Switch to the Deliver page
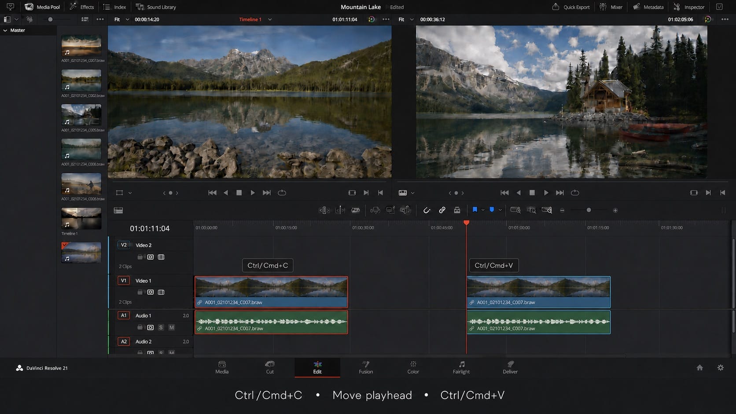Image resolution: width=736 pixels, height=414 pixels. coord(510,367)
